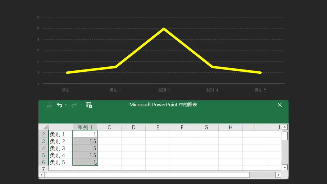Select the value 1 cell in row 6
Viewport: 327px width, 184px height.
(85, 162)
